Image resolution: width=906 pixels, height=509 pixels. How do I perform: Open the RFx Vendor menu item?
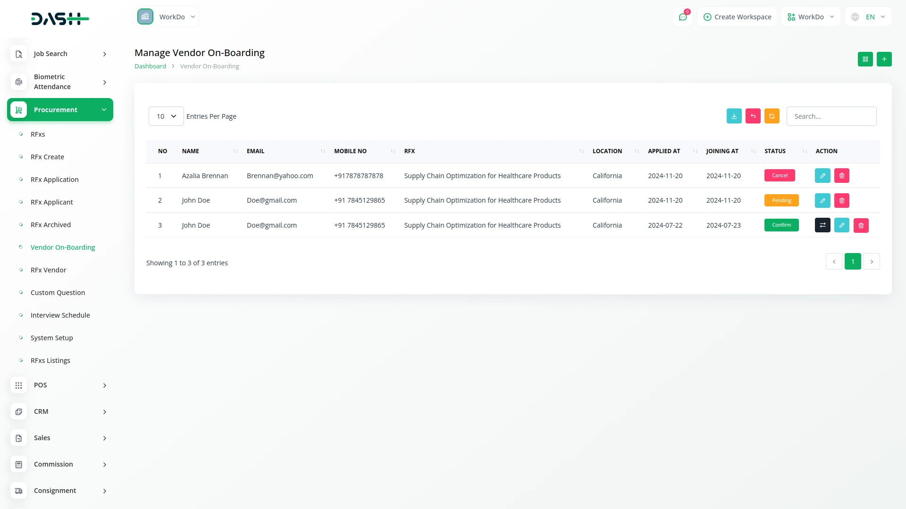[x=48, y=270]
